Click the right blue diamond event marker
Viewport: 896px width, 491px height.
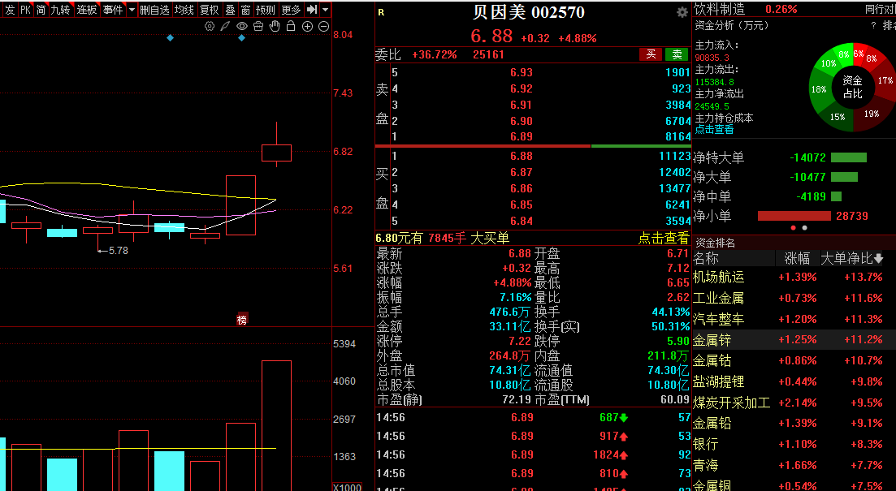(242, 37)
